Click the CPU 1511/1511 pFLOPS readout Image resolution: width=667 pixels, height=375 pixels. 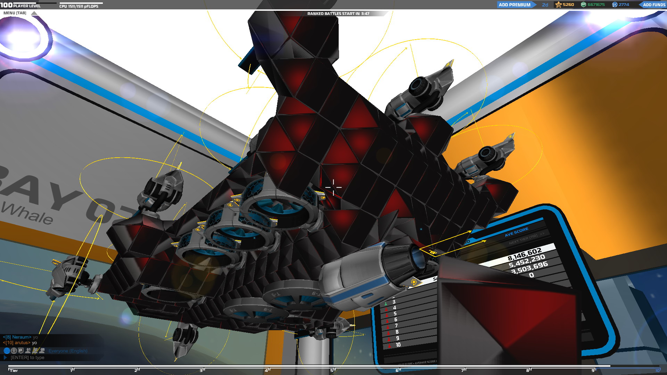[79, 6]
